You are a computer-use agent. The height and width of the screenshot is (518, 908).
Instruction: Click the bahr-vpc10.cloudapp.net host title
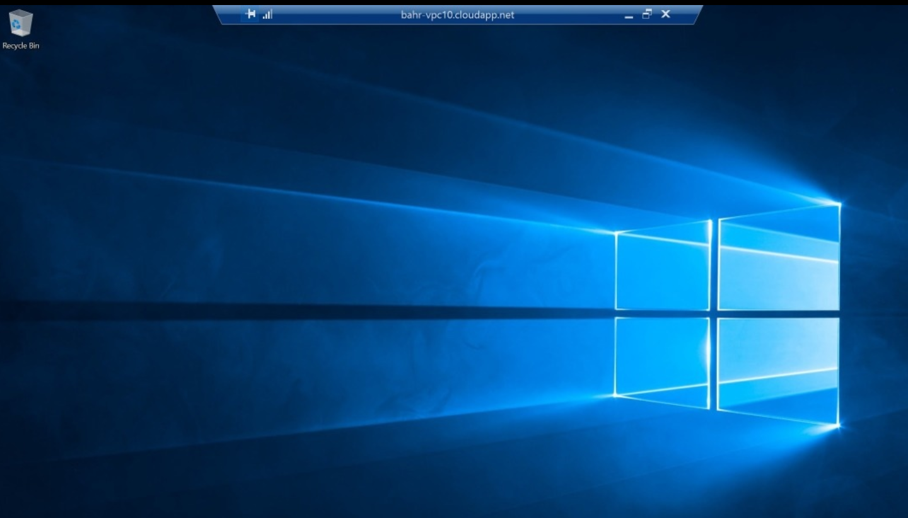[457, 14]
